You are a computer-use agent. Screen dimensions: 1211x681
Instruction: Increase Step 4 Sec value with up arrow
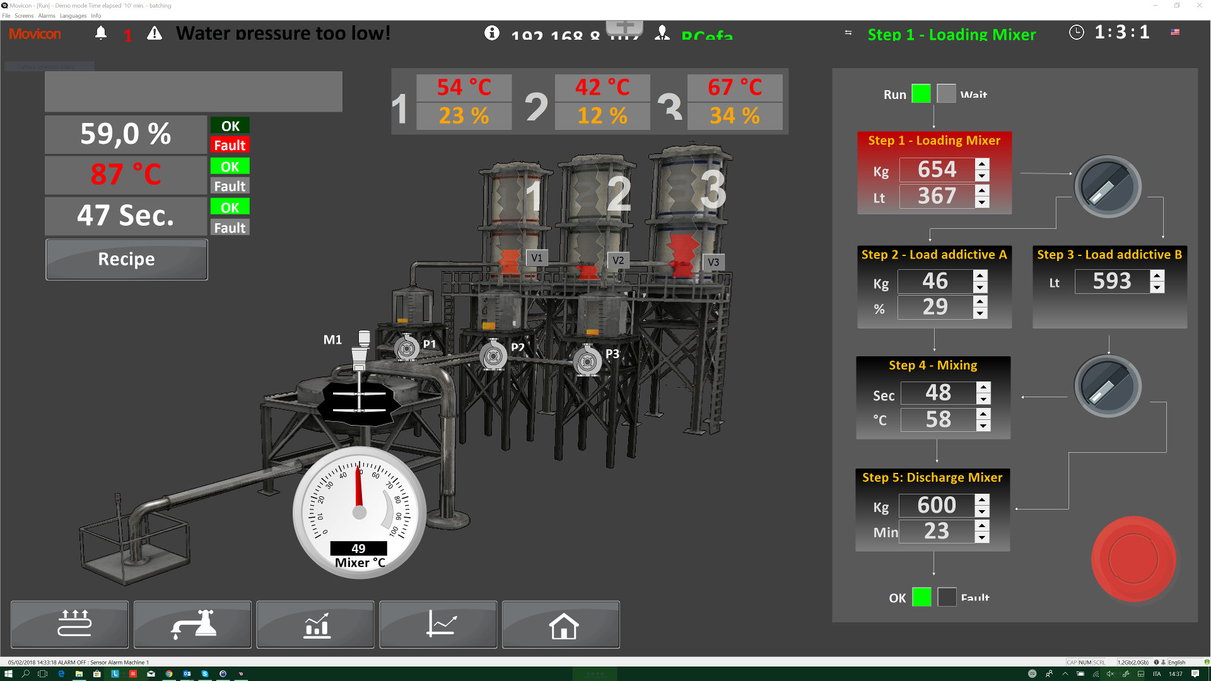[x=983, y=387]
